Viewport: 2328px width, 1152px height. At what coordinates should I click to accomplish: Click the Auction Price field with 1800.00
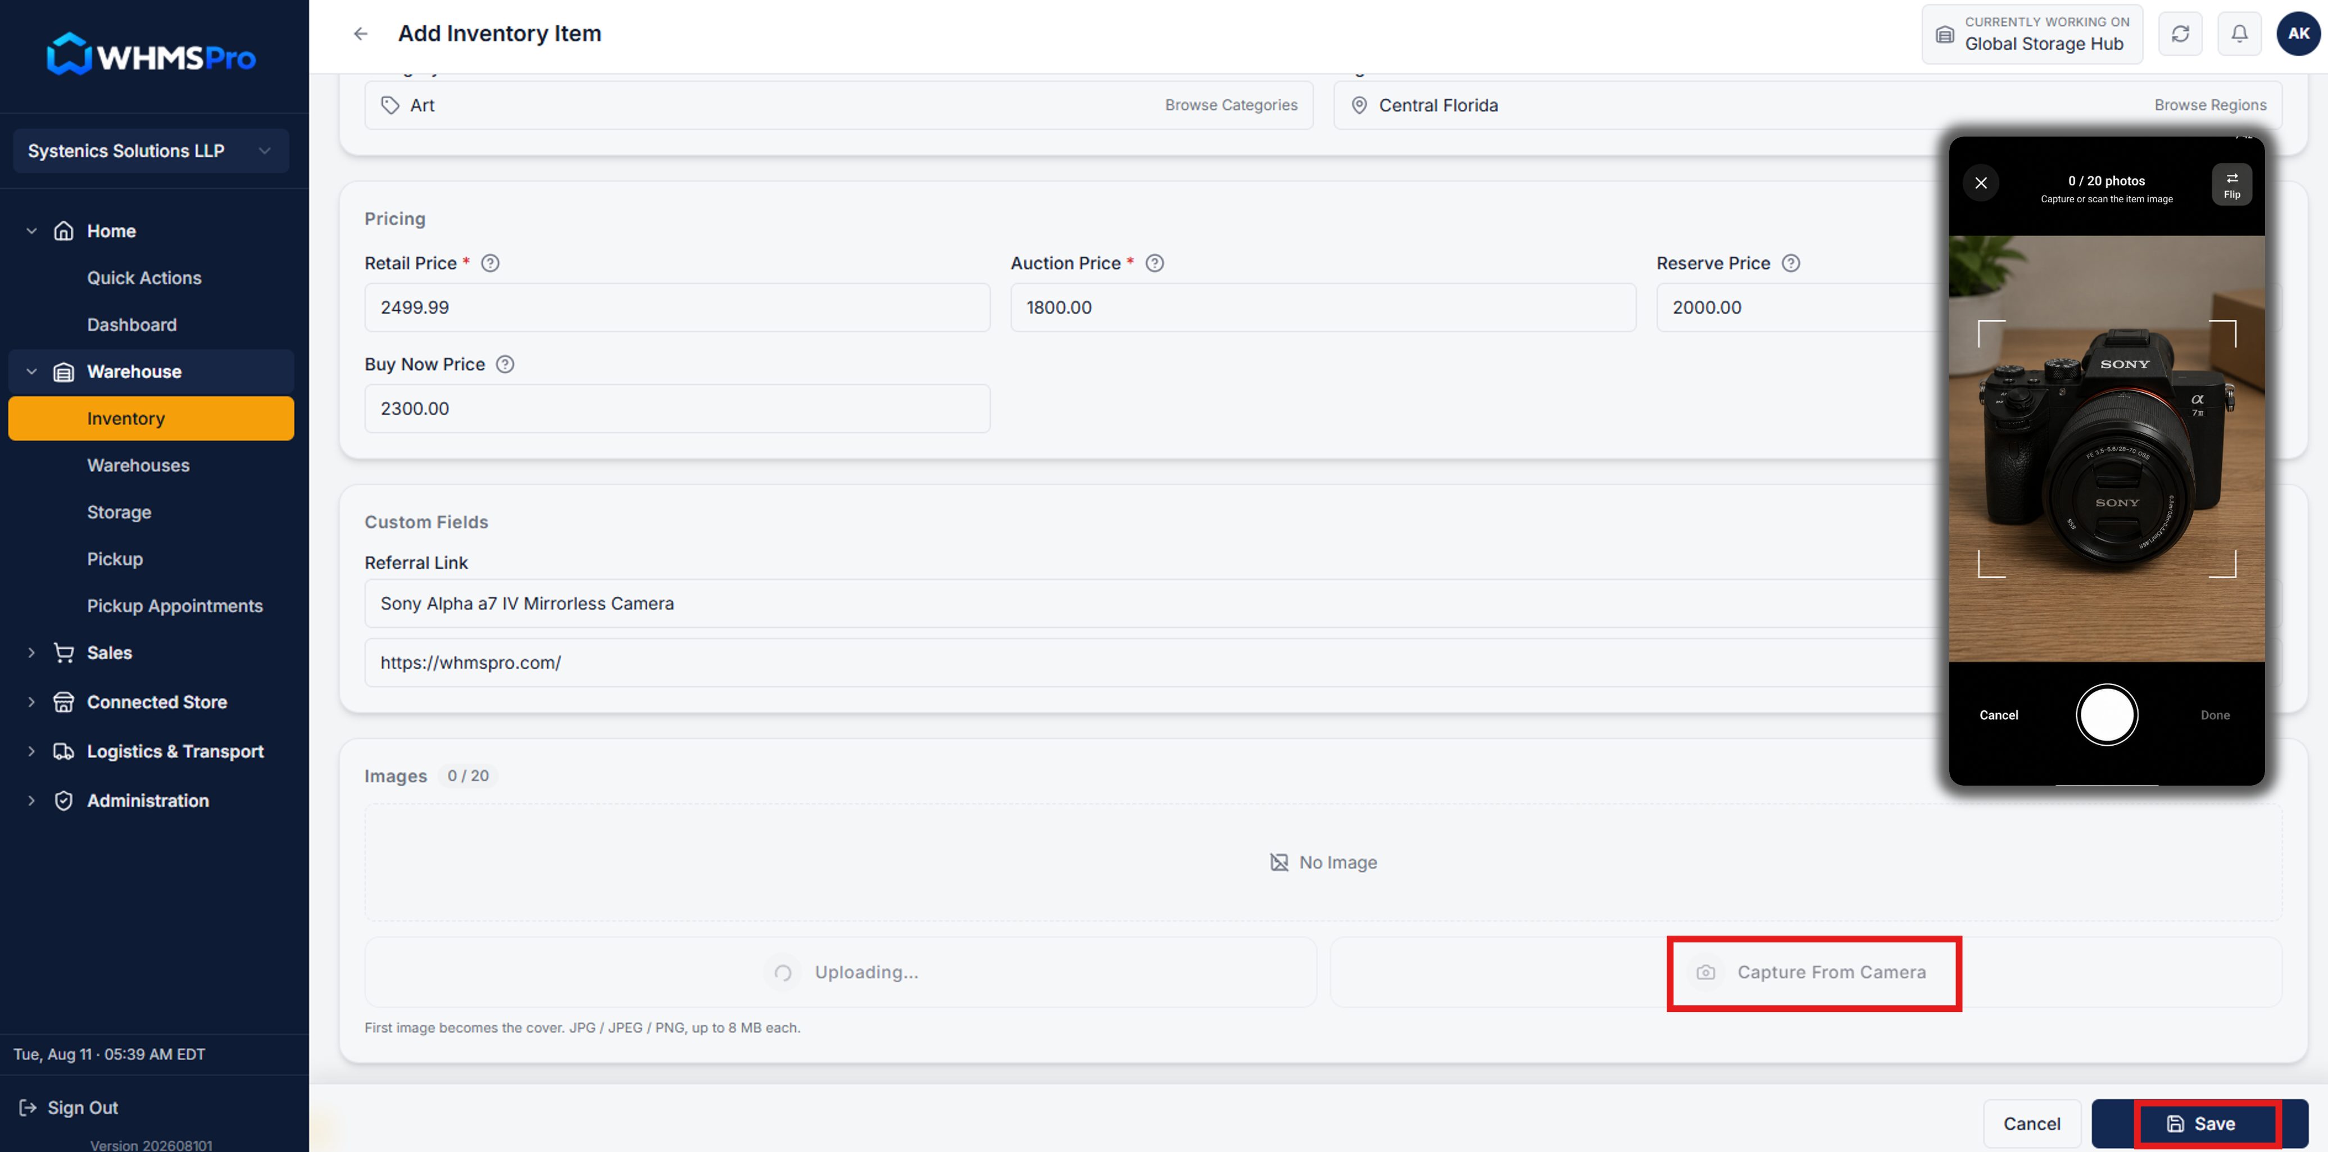click(1323, 307)
